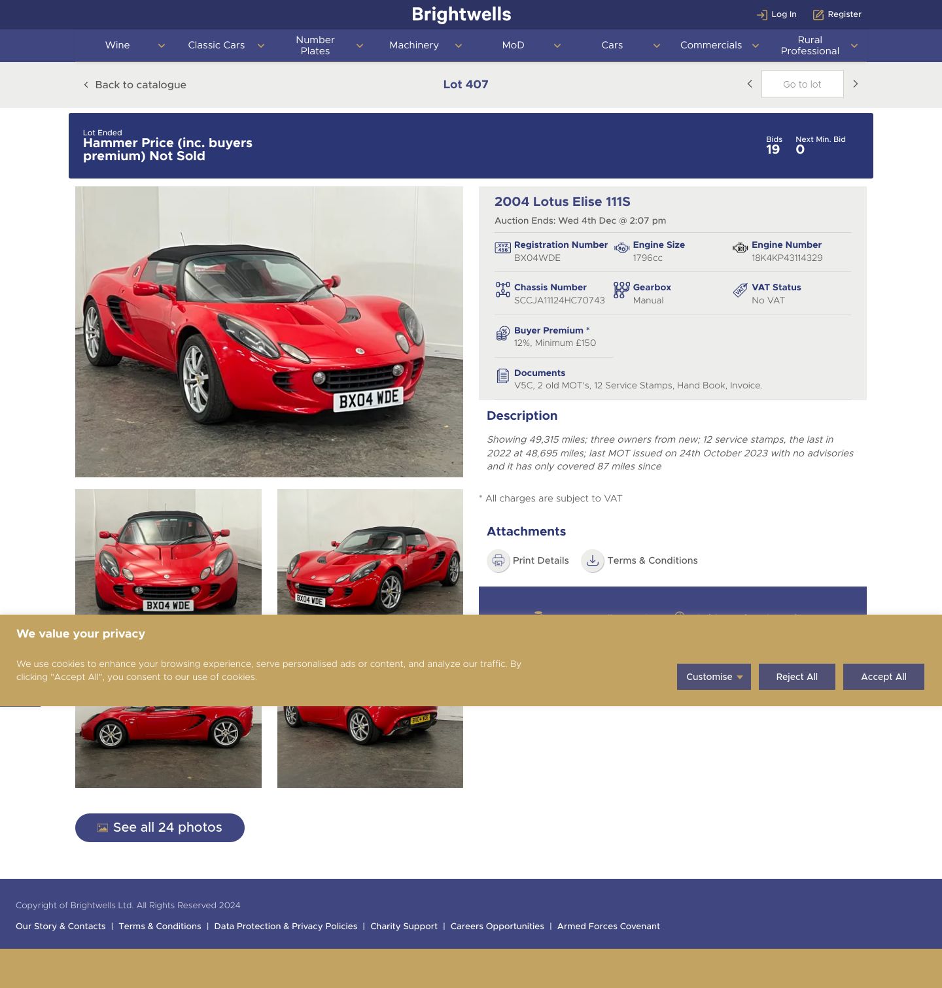
Task: Open the Wine menu item
Action: point(118,45)
